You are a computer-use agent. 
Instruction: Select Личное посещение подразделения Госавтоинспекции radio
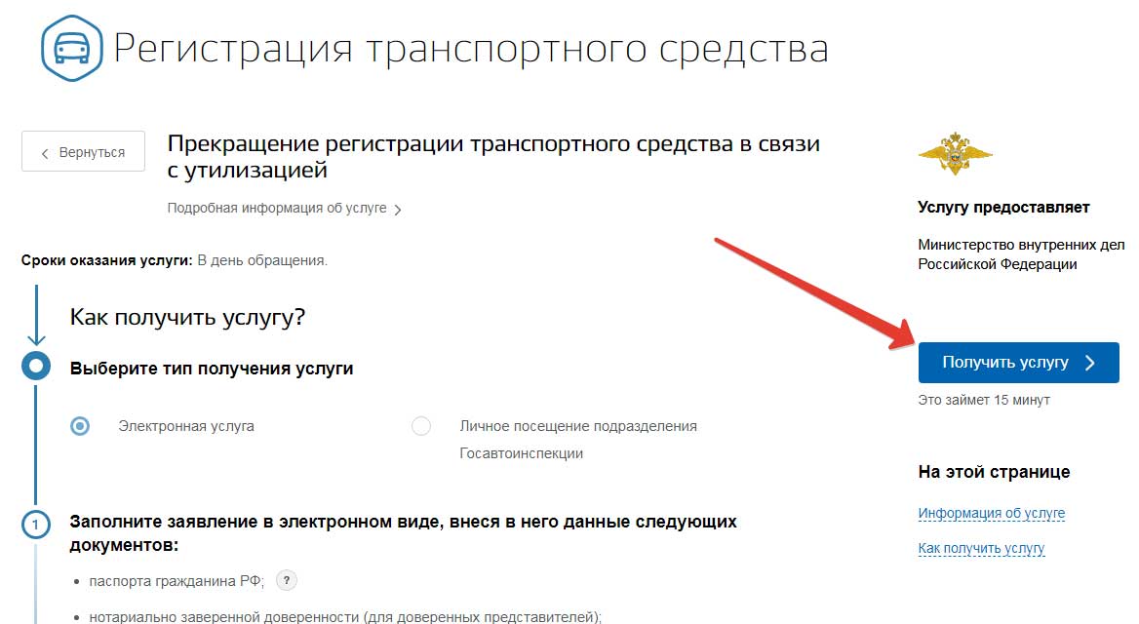(421, 426)
